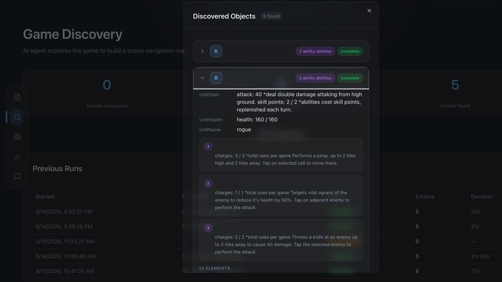Click the R object letter badge
502x282 pixels.
(x=216, y=78)
